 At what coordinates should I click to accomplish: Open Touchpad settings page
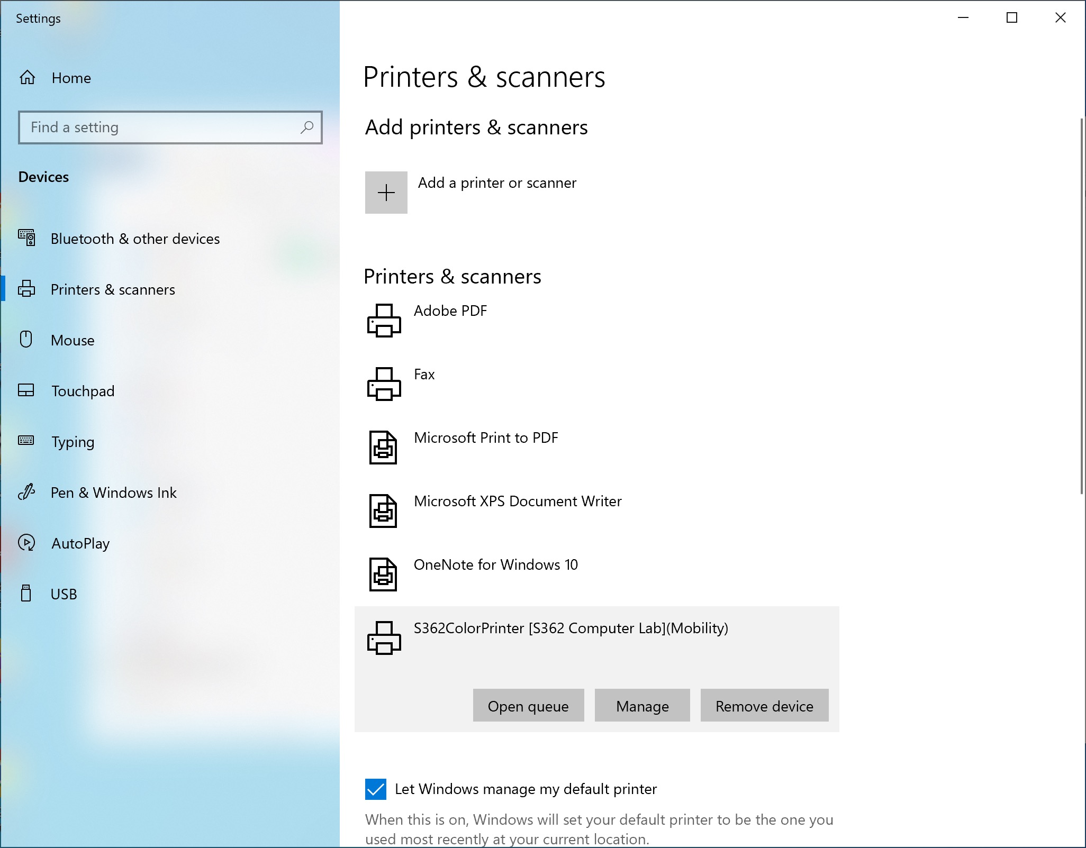coord(83,391)
